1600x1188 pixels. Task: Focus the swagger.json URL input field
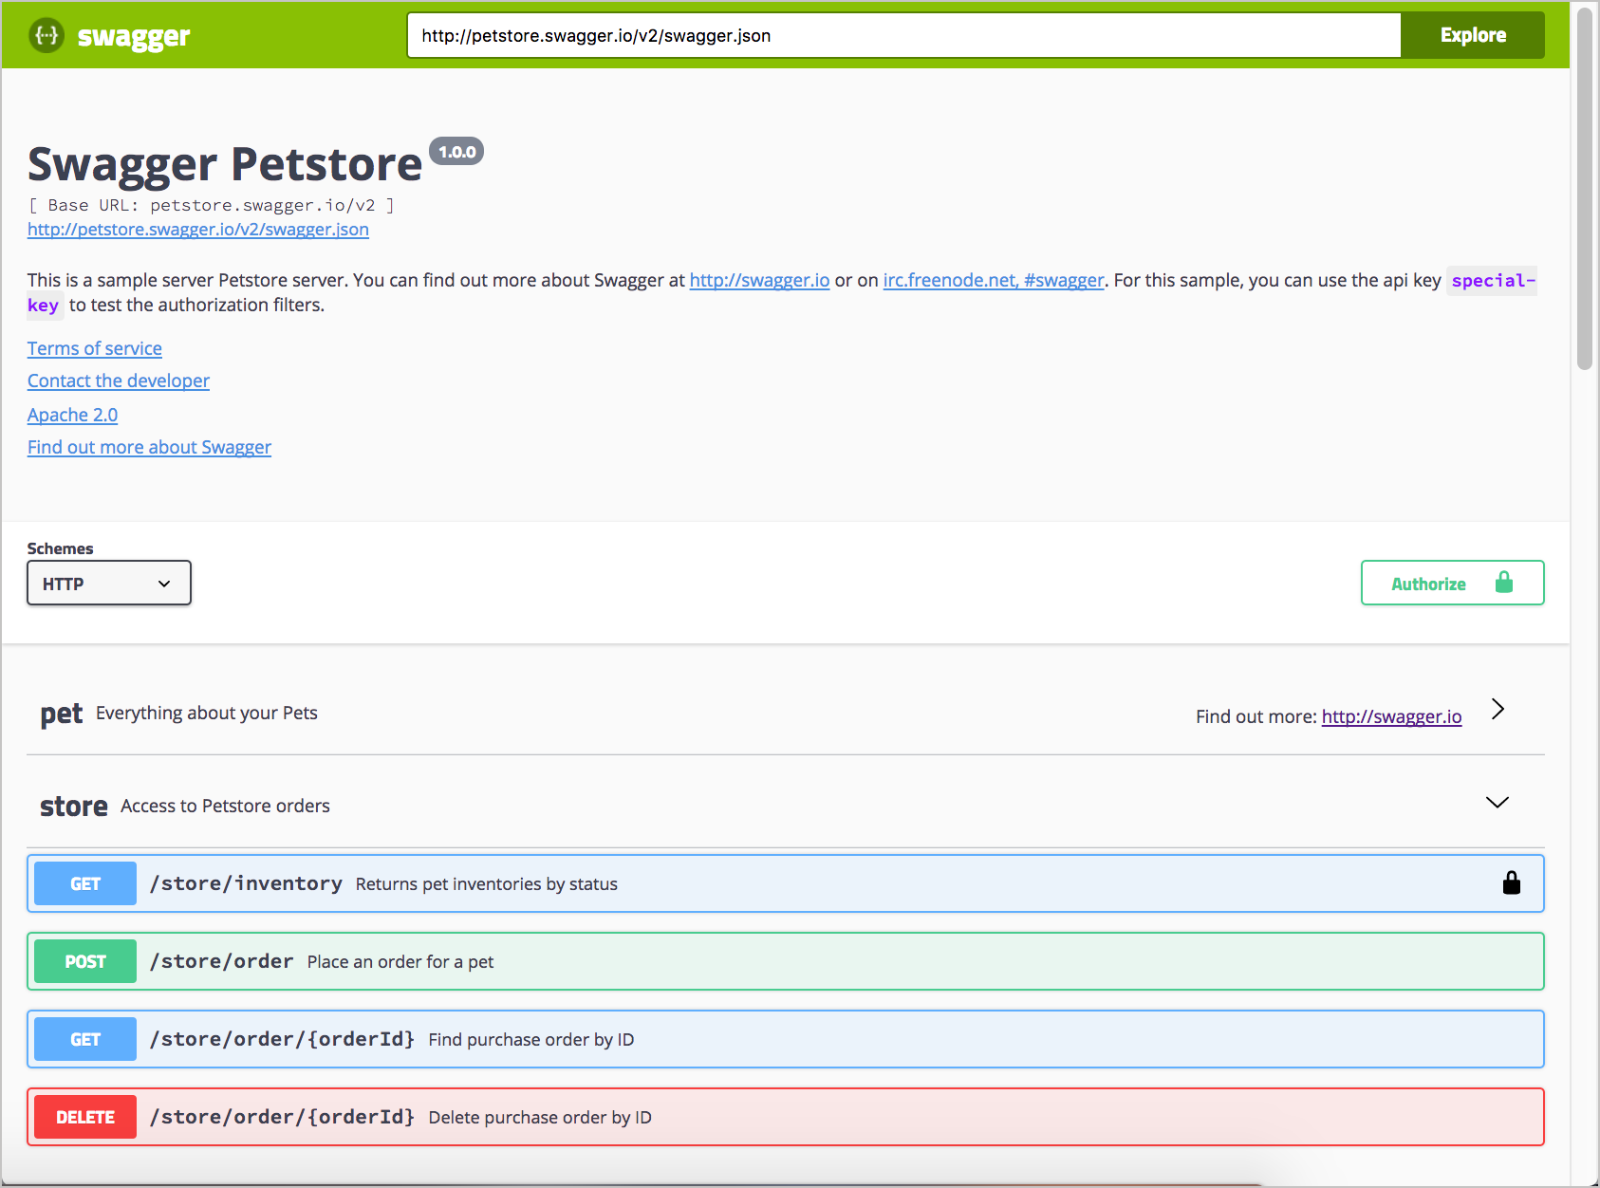(902, 36)
